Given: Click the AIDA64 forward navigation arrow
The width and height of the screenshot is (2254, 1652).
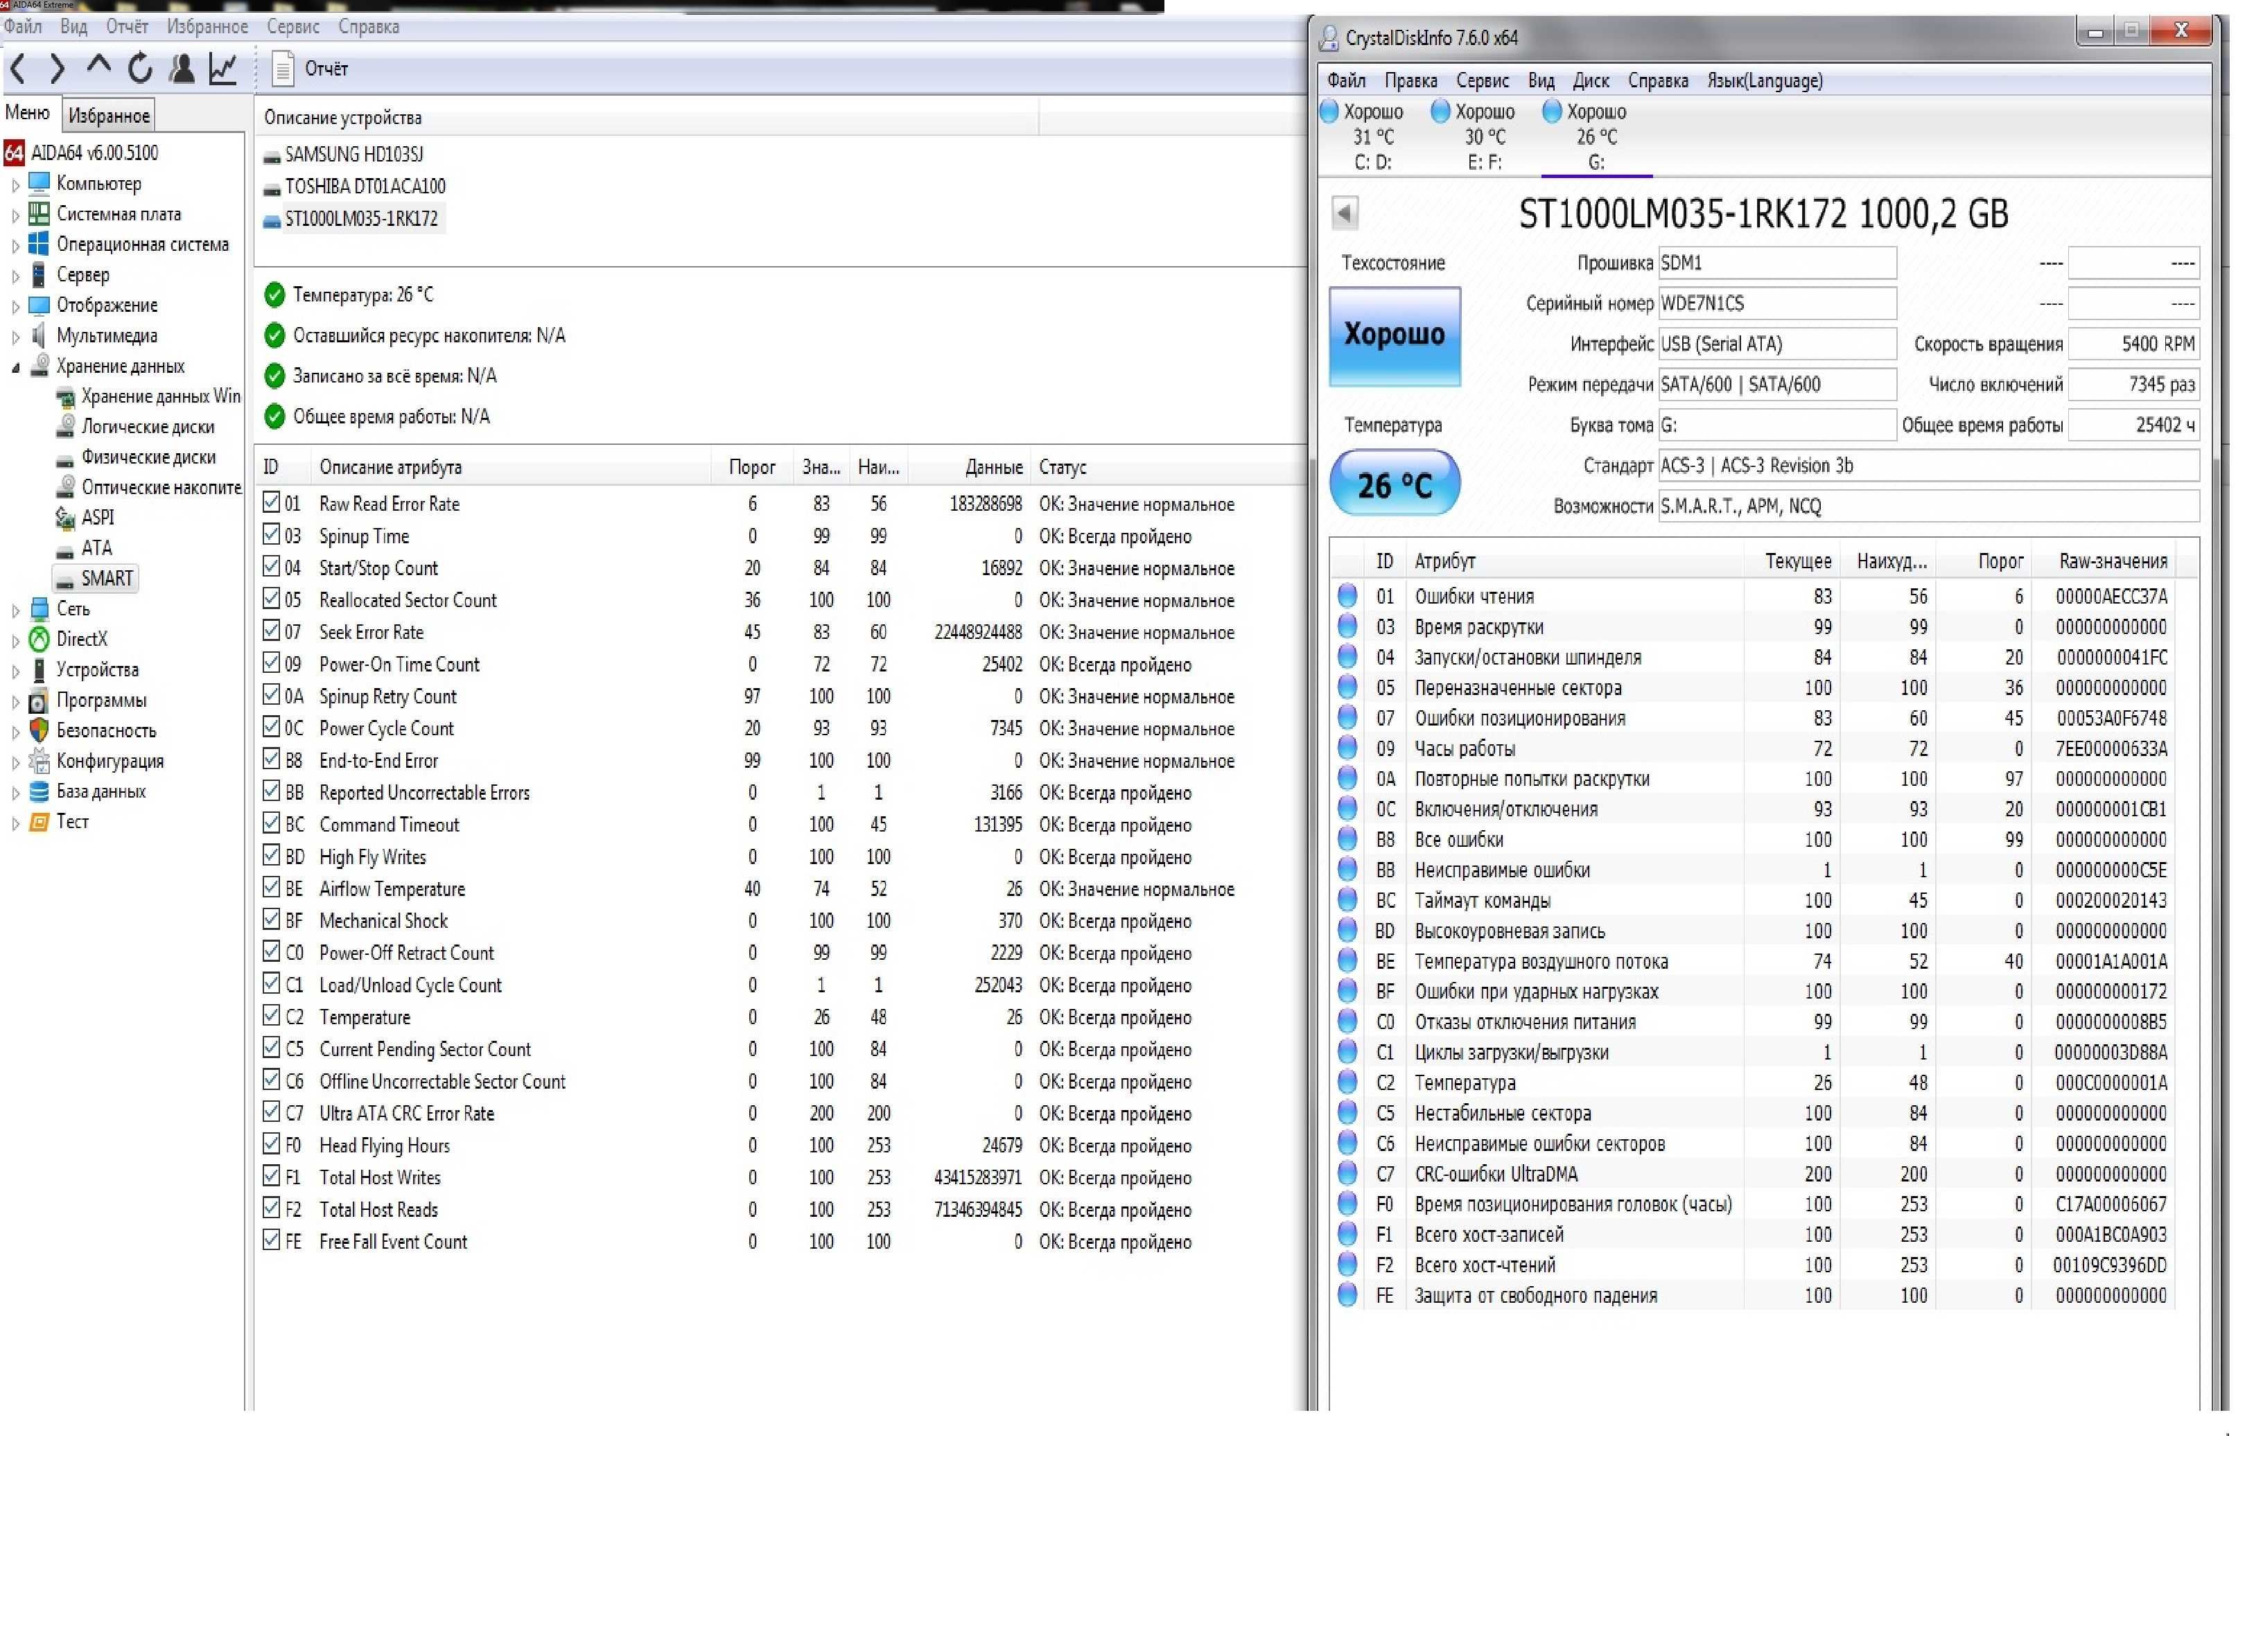Looking at the screenshot, I should [58, 69].
